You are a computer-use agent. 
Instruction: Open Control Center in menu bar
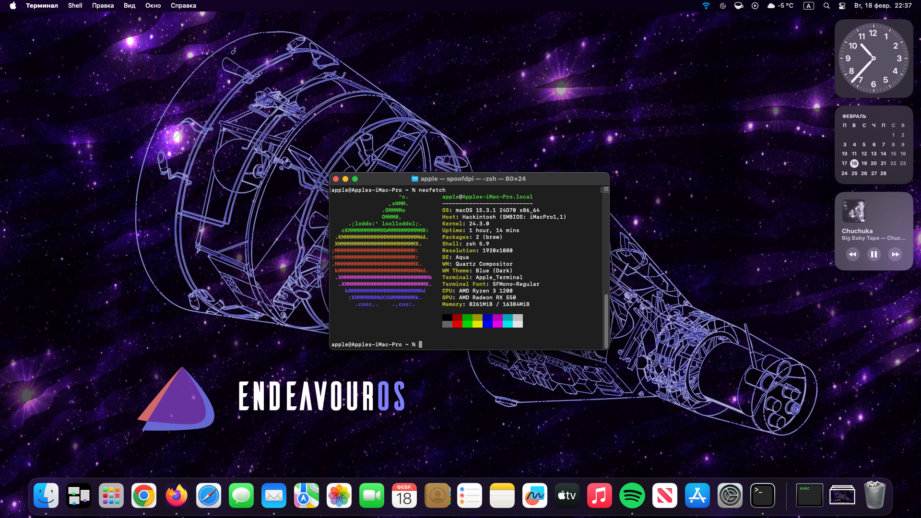tap(842, 6)
